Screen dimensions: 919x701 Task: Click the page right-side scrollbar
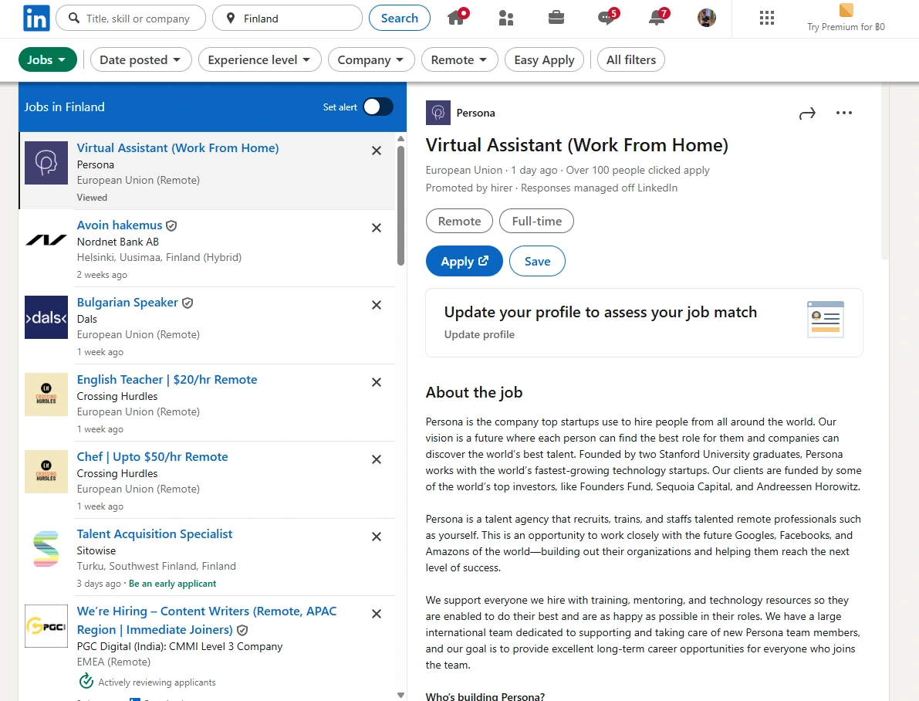(x=885, y=172)
